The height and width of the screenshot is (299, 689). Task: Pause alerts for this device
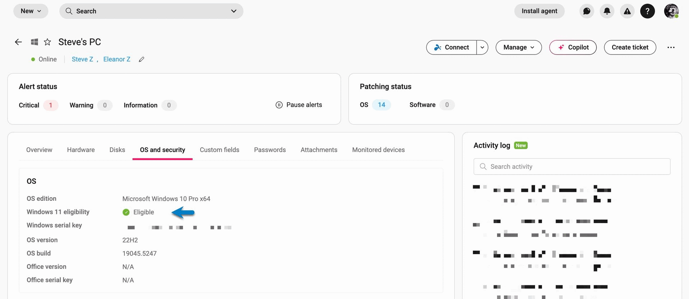[299, 105]
